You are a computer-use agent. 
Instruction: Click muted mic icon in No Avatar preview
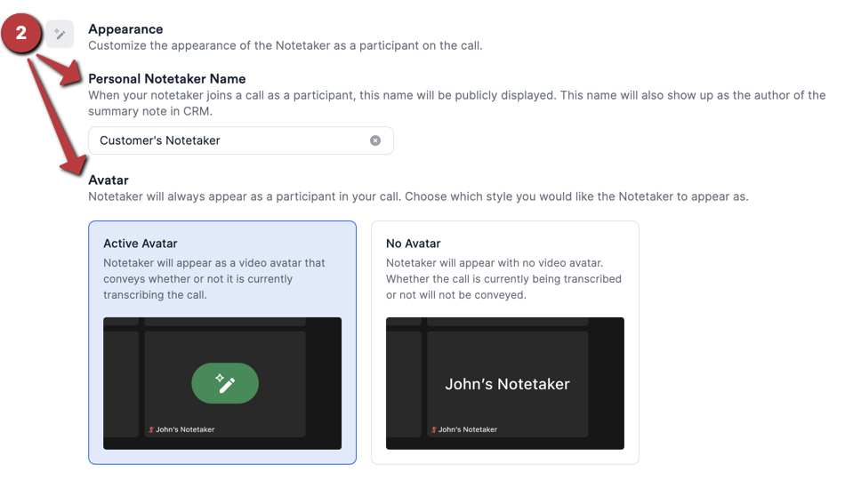pyautogui.click(x=434, y=429)
